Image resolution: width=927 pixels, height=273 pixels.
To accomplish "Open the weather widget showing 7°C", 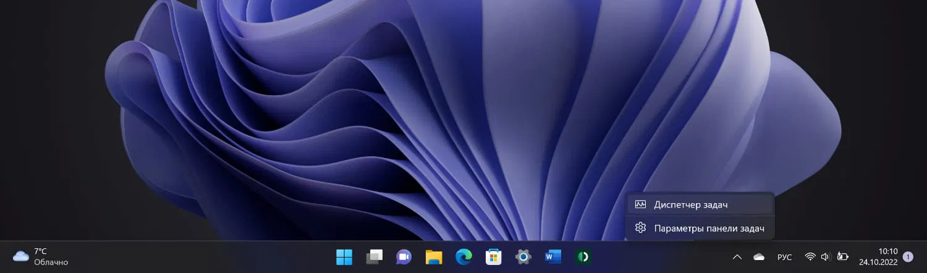I will click(41, 257).
